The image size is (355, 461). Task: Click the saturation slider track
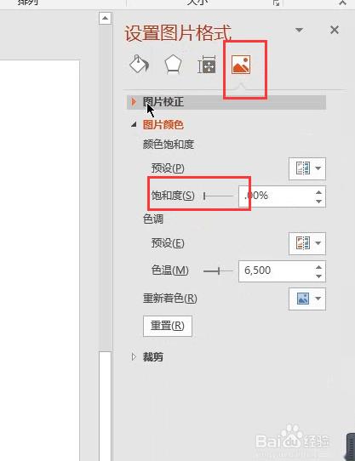[x=218, y=196]
